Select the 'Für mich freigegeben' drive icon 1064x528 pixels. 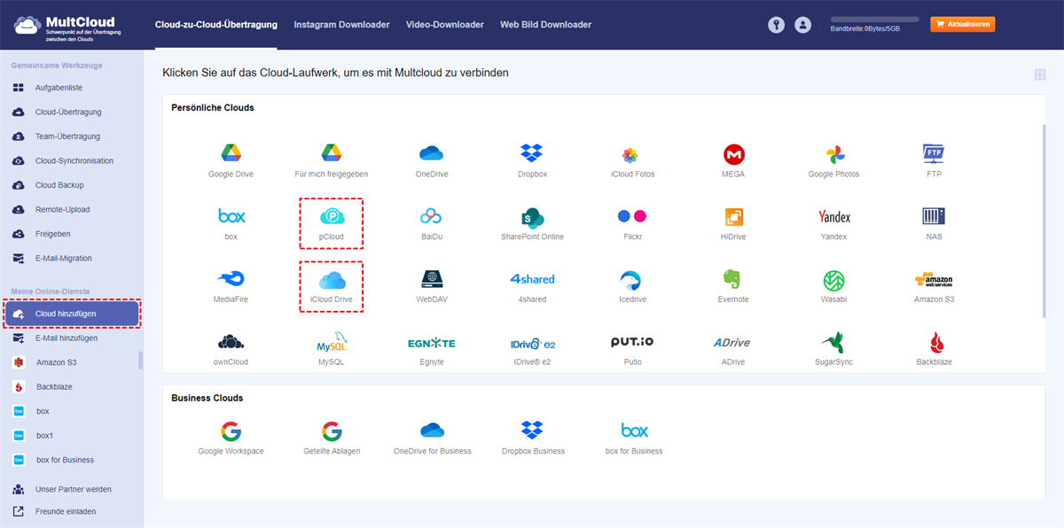(x=332, y=153)
